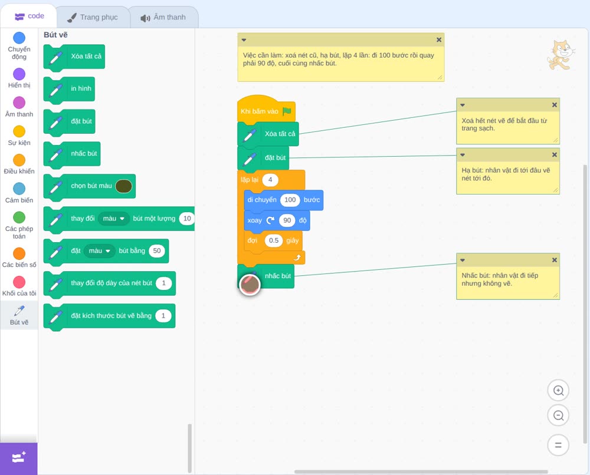Click the block palette vertical scrollbar
This screenshot has height=475, width=590.
tap(189, 448)
